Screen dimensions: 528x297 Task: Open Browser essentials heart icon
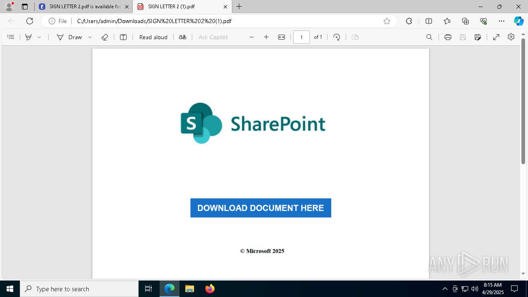click(483, 21)
